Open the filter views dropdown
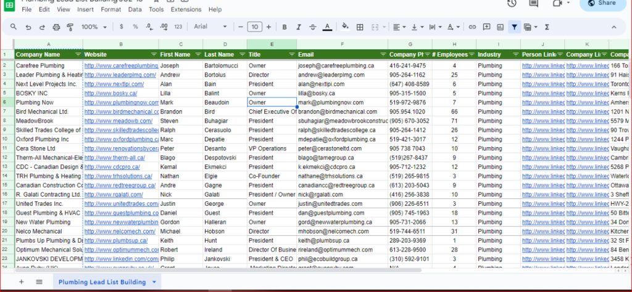The image size is (632, 292). point(531,27)
